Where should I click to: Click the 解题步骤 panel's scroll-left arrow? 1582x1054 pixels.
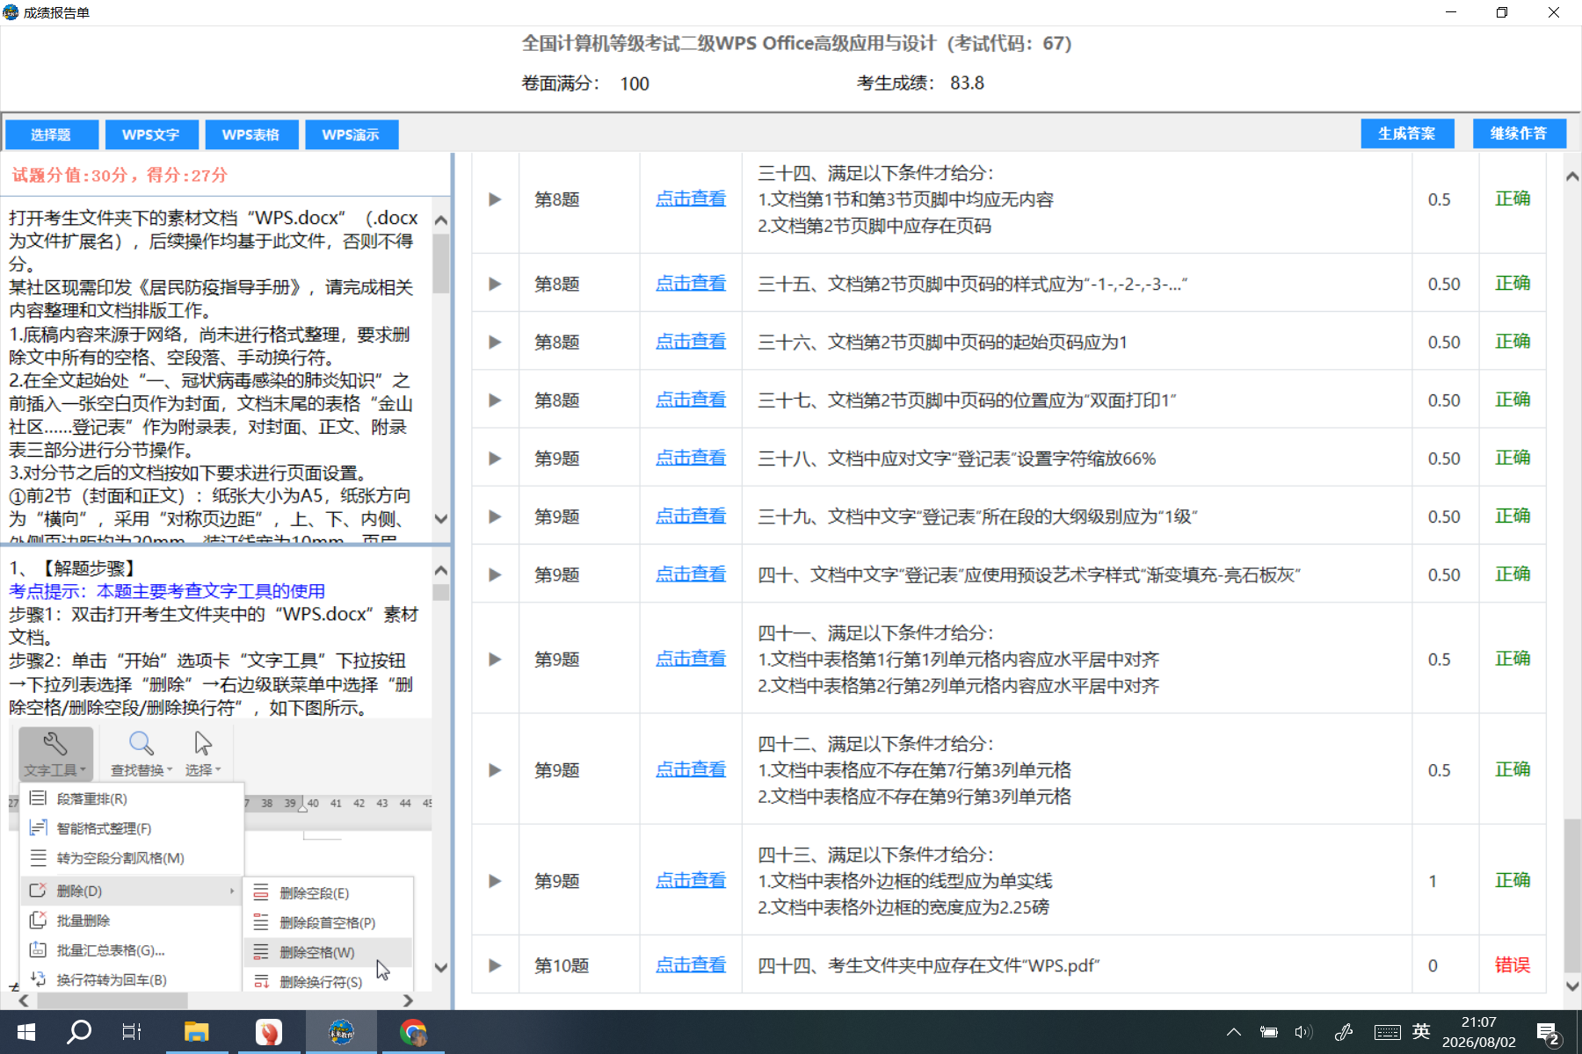tap(24, 1000)
